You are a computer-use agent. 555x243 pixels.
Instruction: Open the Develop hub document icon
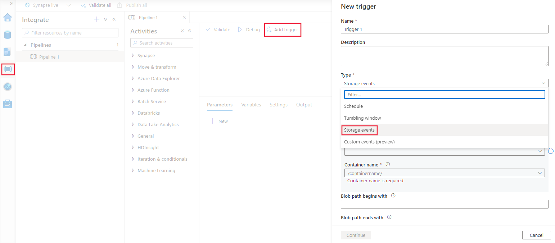point(8,52)
